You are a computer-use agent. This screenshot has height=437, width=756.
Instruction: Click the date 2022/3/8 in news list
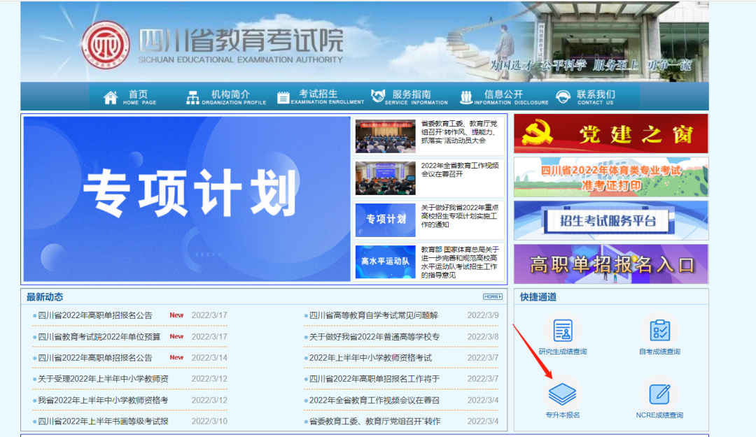[x=483, y=337]
